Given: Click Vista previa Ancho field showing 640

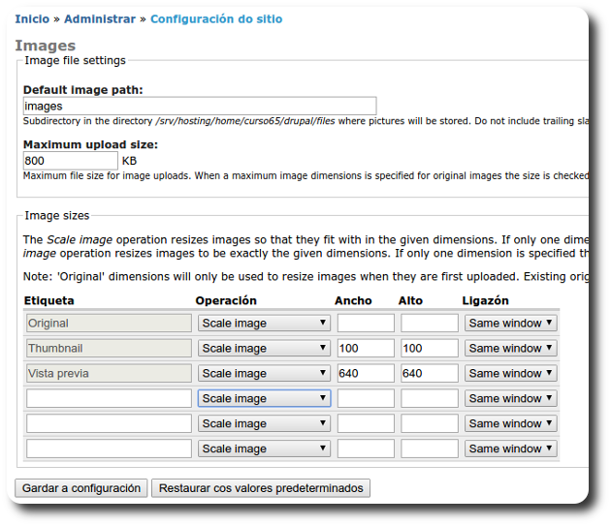Looking at the screenshot, I should (366, 373).
